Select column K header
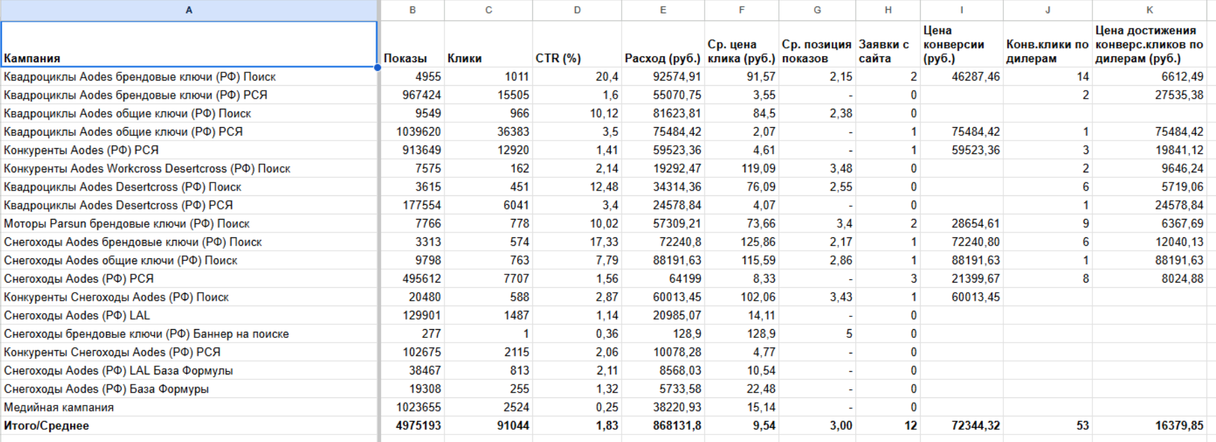 tap(1149, 10)
